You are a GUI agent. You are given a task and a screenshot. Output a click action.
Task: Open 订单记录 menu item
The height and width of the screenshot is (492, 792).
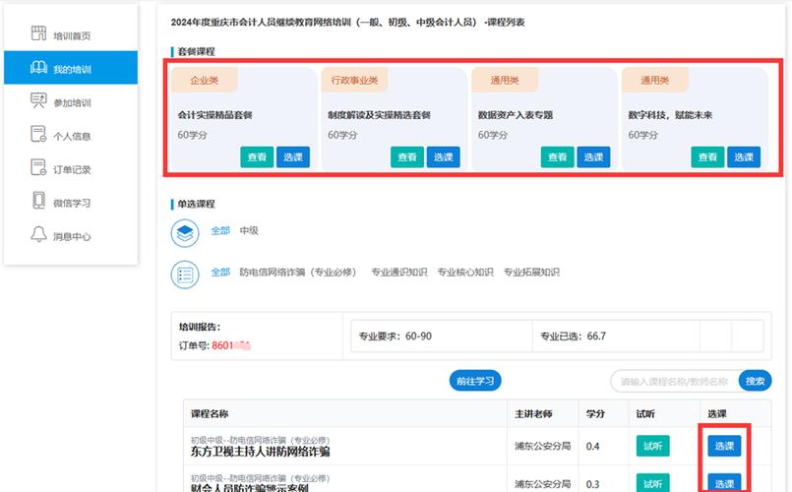tap(71, 169)
